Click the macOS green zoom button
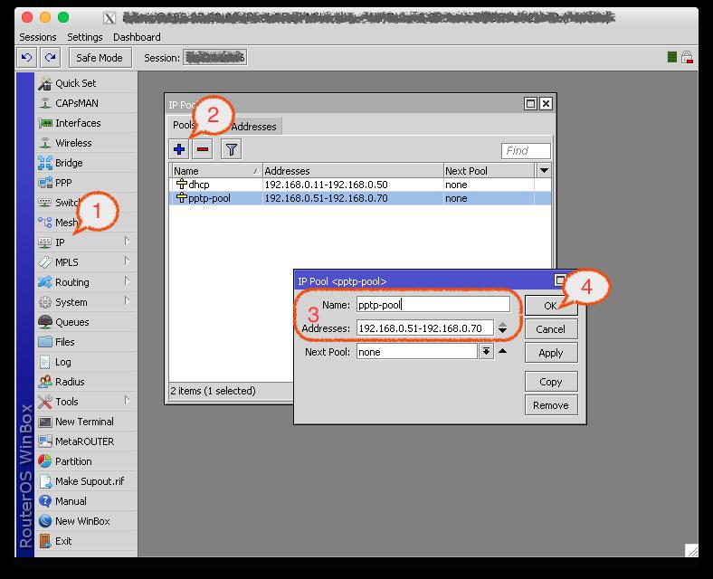The height and width of the screenshot is (579, 713). [x=63, y=18]
